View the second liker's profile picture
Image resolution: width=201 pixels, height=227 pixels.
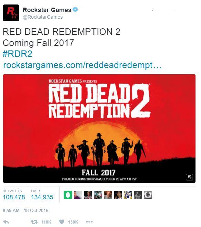coord(78,195)
